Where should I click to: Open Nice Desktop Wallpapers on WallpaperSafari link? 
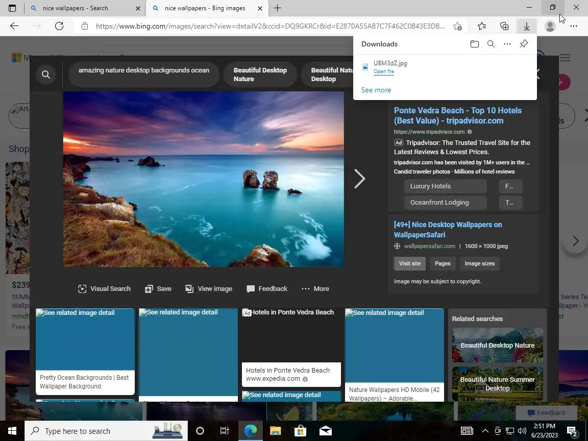coord(448,230)
